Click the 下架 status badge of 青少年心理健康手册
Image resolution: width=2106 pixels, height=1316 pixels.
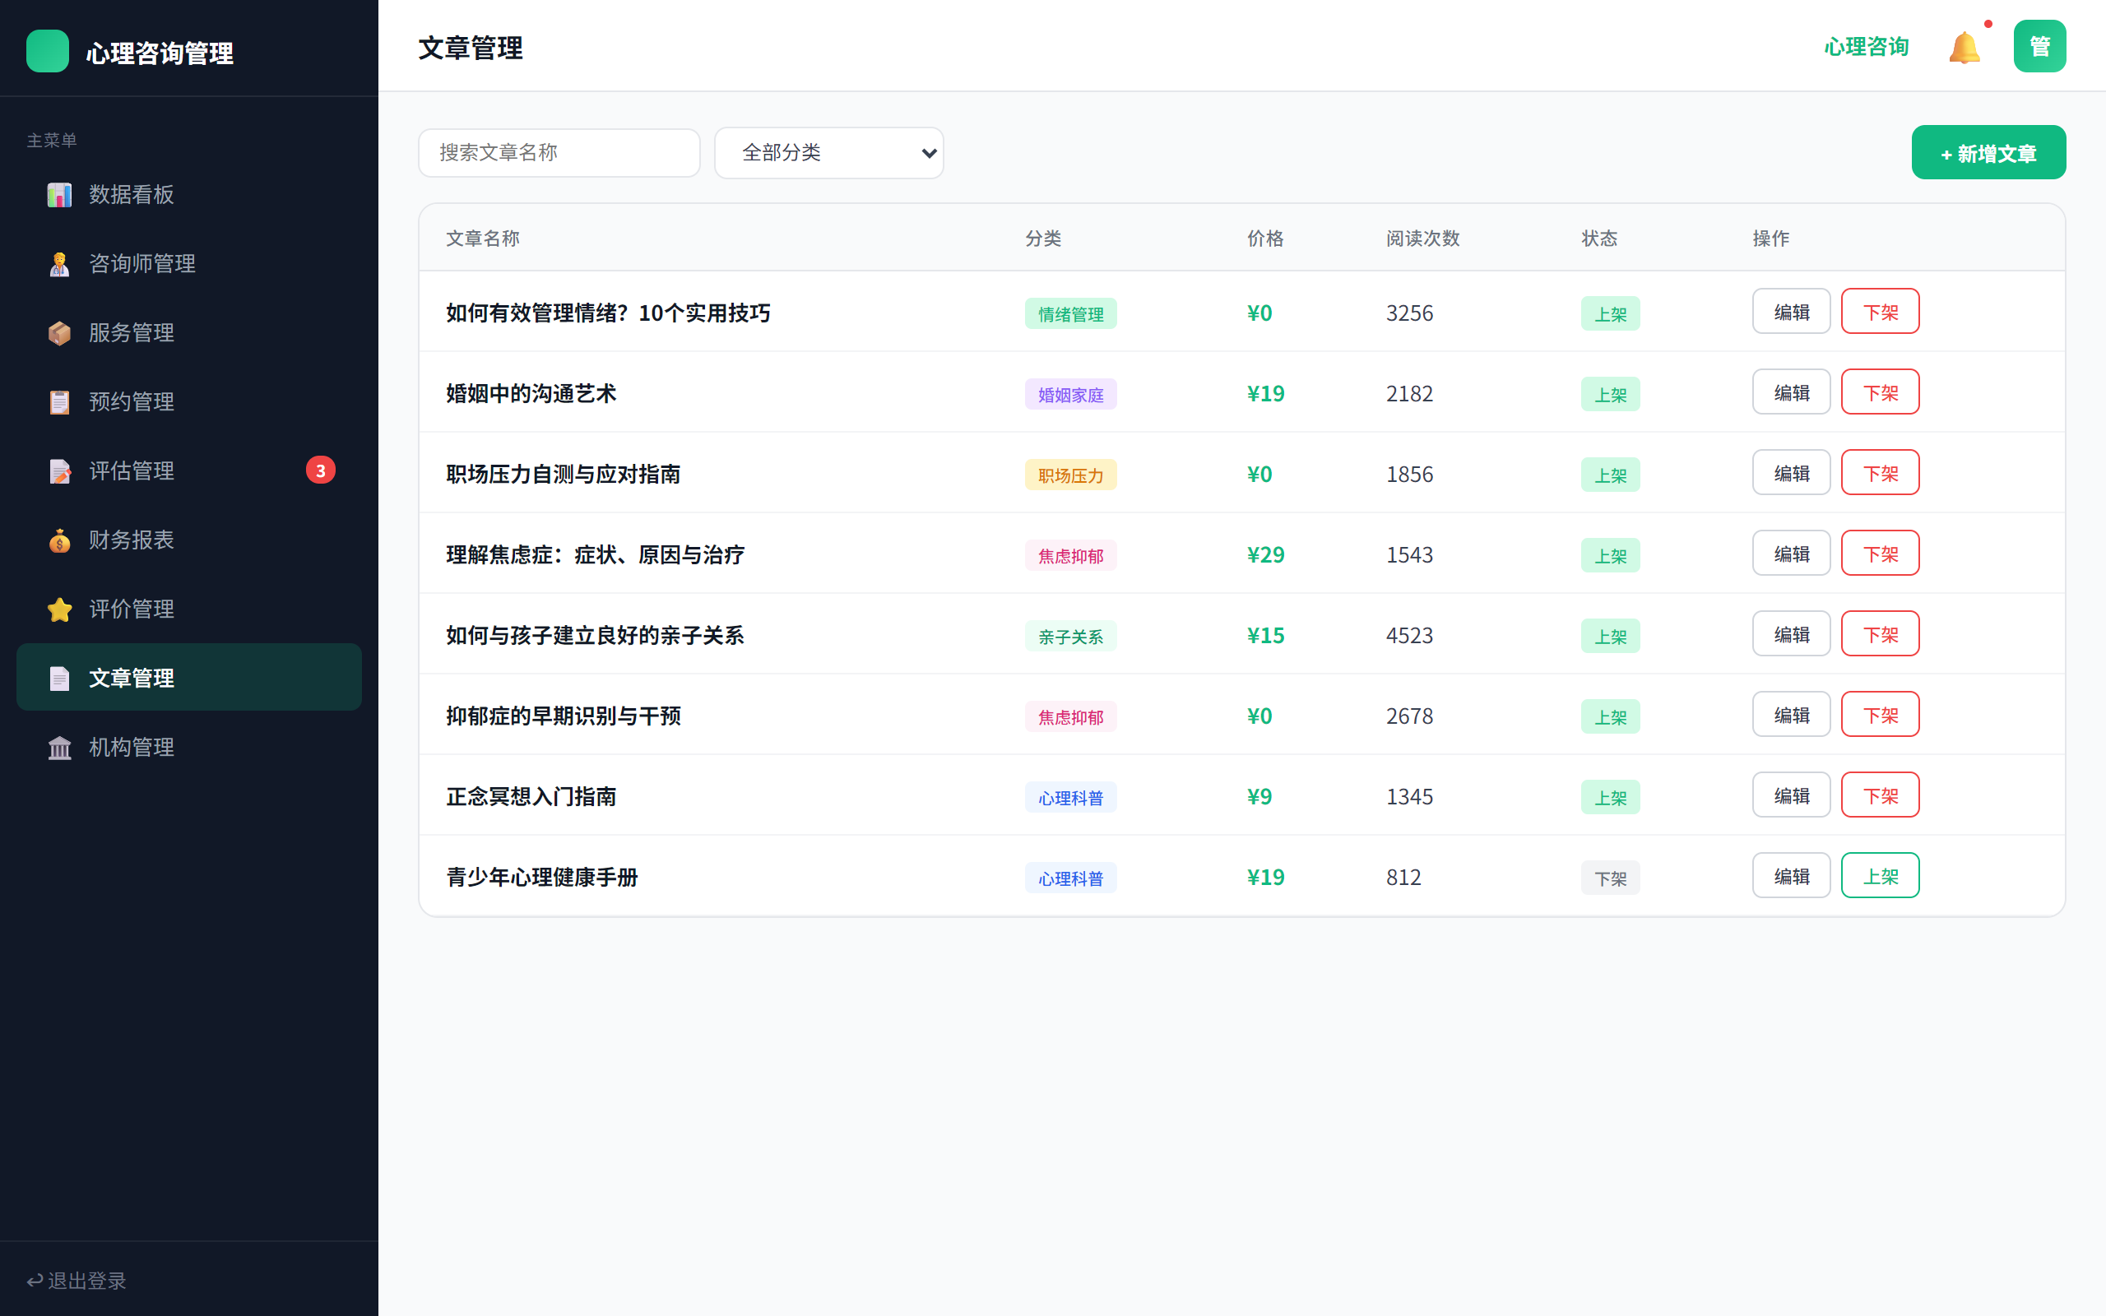pyautogui.click(x=1610, y=878)
